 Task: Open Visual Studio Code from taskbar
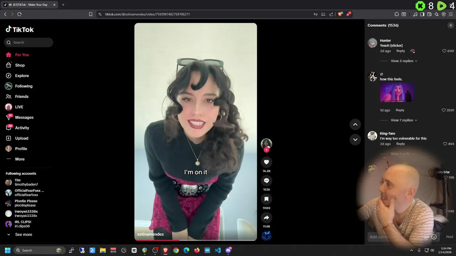(x=218, y=250)
